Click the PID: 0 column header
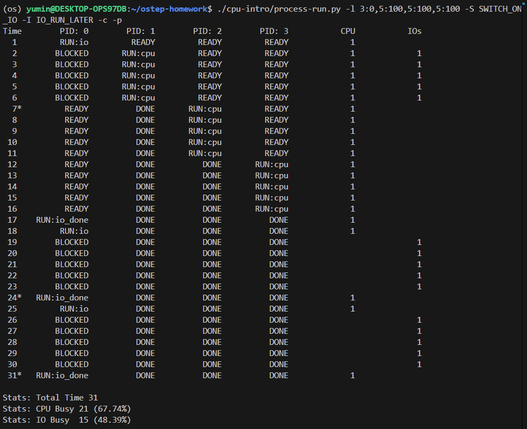The image size is (527, 429). [74, 31]
